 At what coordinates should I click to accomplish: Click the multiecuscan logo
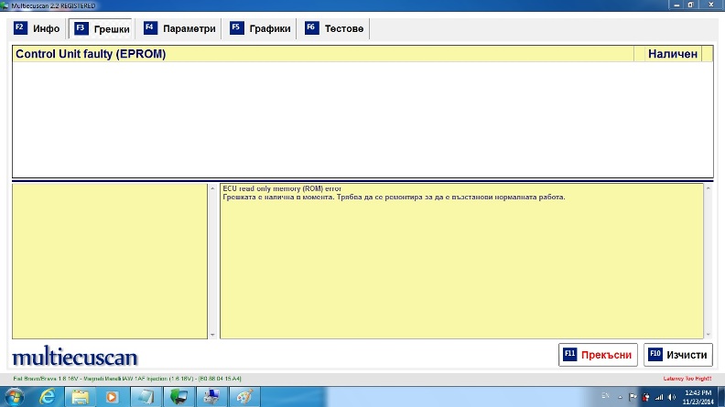75,356
